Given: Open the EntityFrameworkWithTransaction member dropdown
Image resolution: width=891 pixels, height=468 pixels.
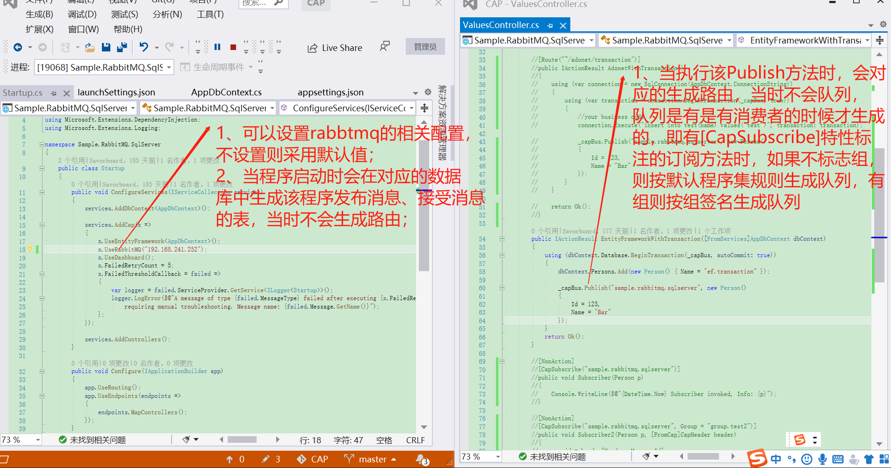Looking at the screenshot, I should (805, 40).
